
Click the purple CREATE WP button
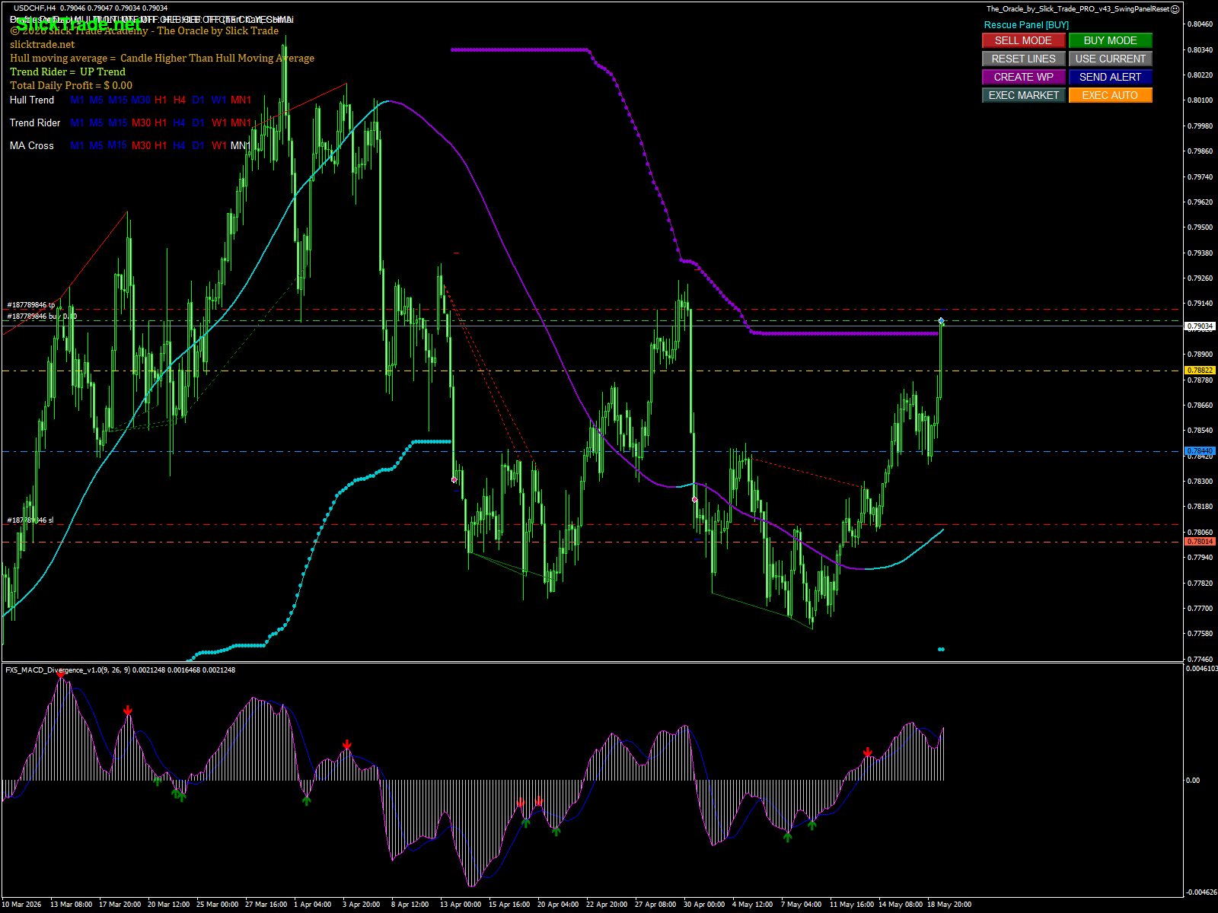(x=1023, y=77)
